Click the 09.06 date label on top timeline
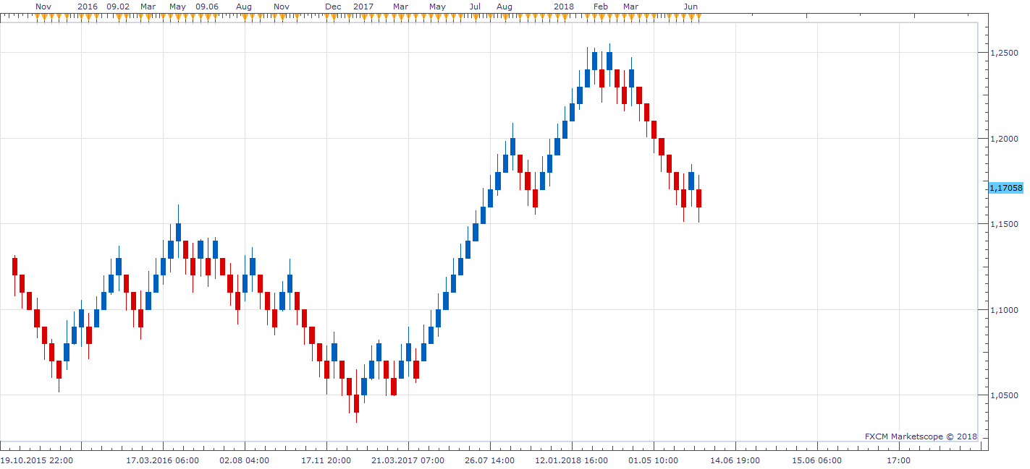This screenshot has width=1030, height=469. 207,7
